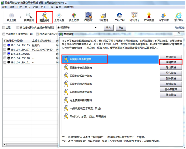Image resolution: width=186 pixels, height=149 pixels.
Task: Toggle the 全选 select-all checkbox
Action: [4, 28]
